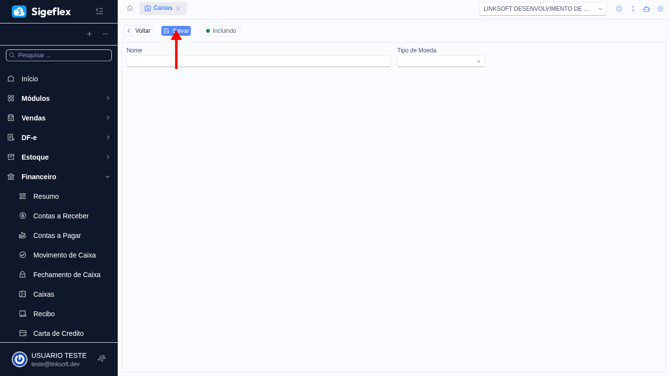Close the Caixas tab

[x=179, y=8]
